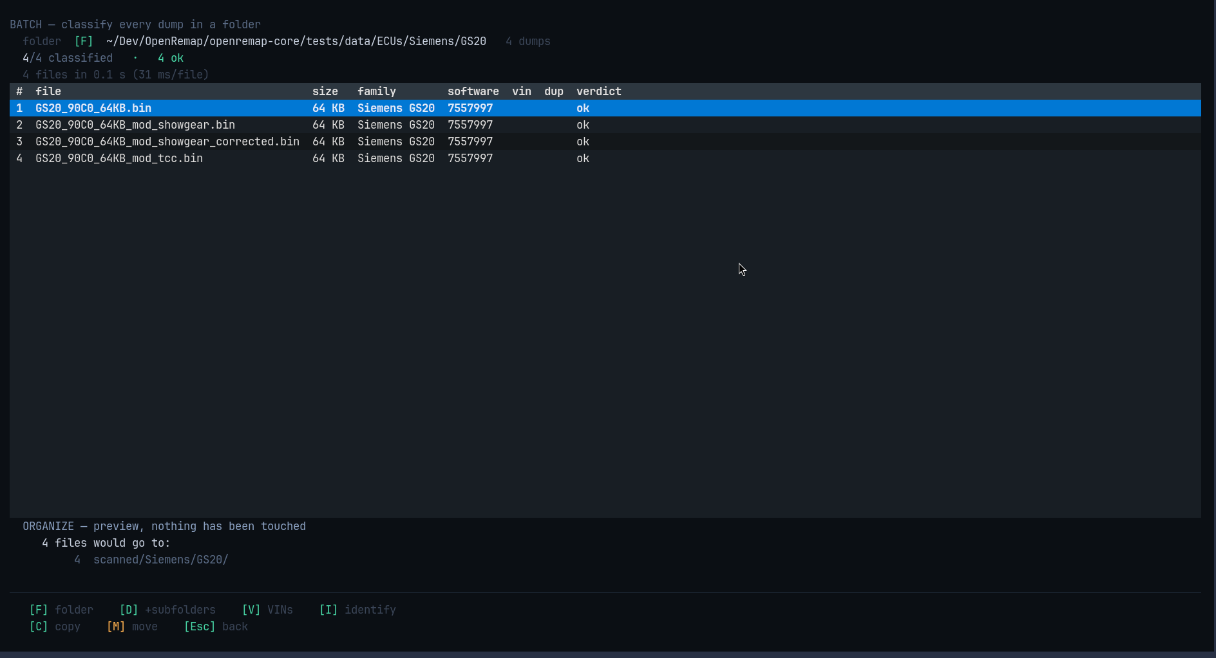
Task: Choose the [I] identify action
Action: point(357,610)
